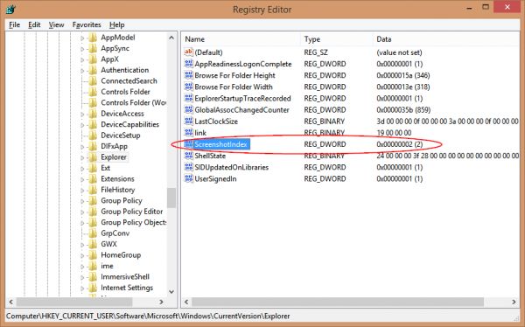
Task: Click the LastClockSize binary value icon
Action: point(188,122)
